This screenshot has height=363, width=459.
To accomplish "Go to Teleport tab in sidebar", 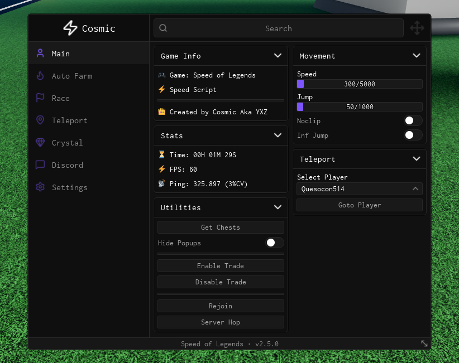I will [89, 120].
